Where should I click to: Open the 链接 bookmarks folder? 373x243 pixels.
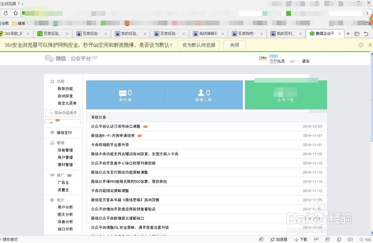click(19, 23)
